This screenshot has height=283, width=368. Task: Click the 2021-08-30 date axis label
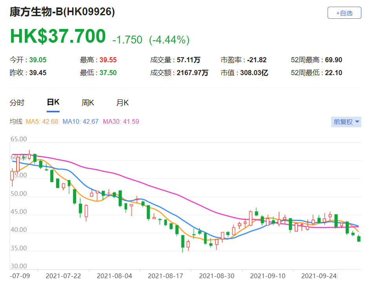(x=217, y=276)
